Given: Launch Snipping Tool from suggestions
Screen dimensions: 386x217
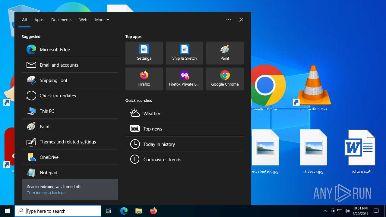Looking at the screenshot, I should (x=70, y=80).
